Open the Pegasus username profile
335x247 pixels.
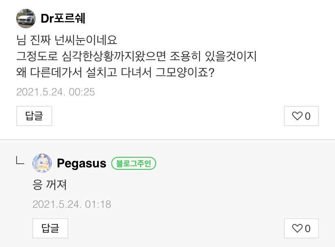tap(81, 163)
